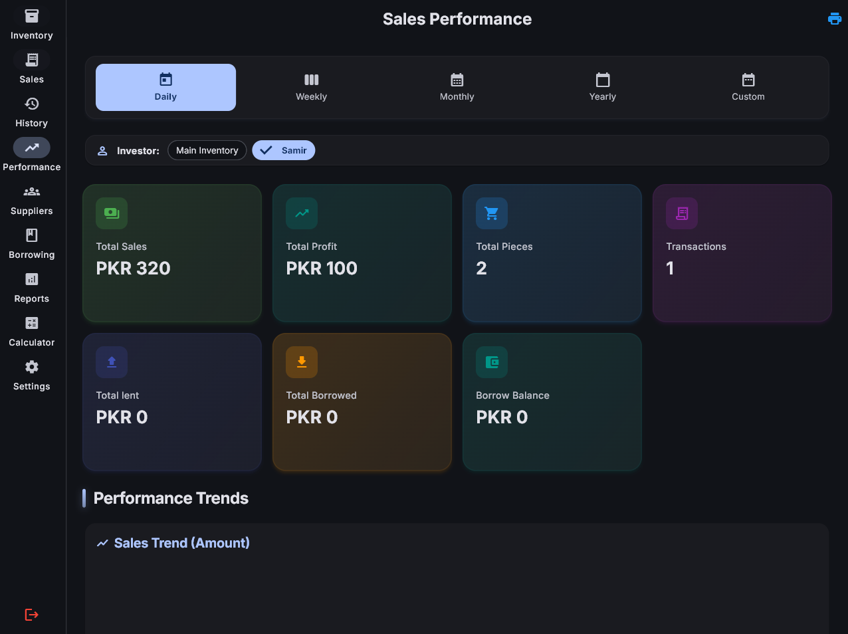Image resolution: width=848 pixels, height=634 pixels.
Task: Switch to the Monthly period tab
Action: point(457,87)
